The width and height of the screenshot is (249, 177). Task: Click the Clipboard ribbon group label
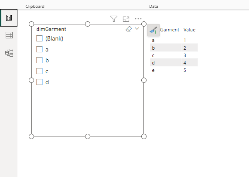point(35,7)
